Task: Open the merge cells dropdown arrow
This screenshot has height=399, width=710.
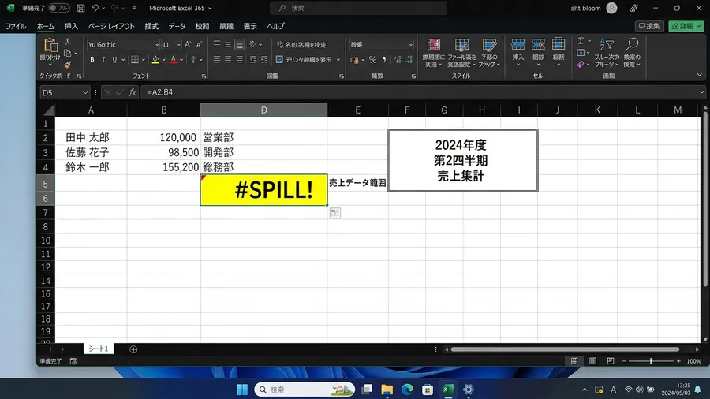Action: pos(338,60)
